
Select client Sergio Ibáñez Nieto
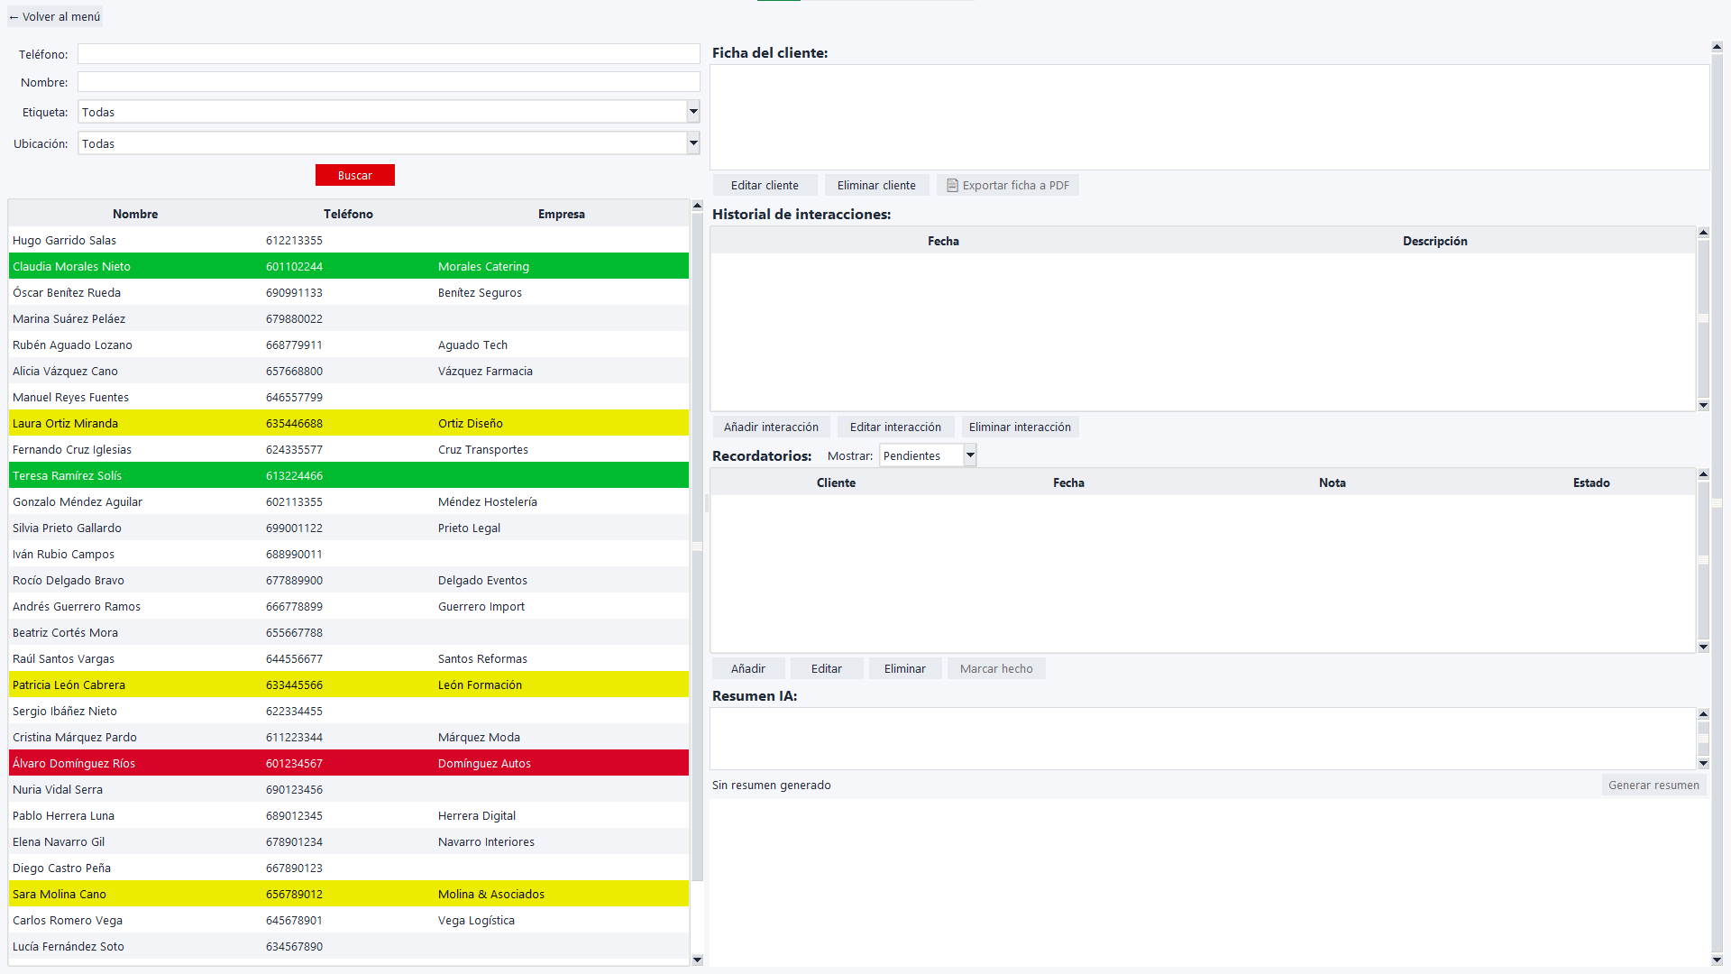pos(349,711)
